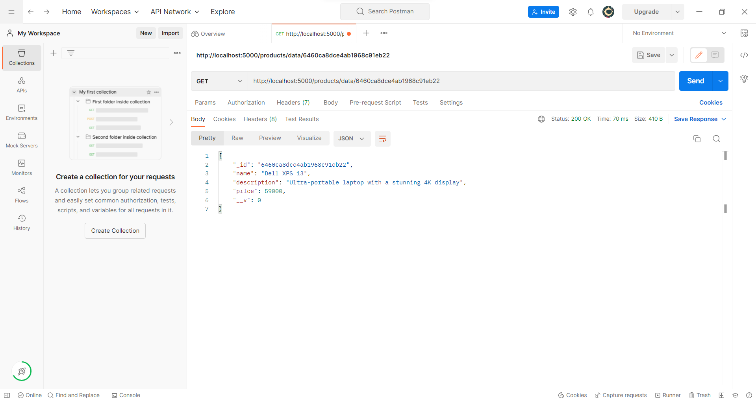Open the History sidebar panel
The width and height of the screenshot is (756, 401).
[22, 223]
